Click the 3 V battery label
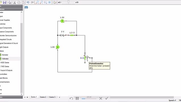This screenshot has height=102, width=181. click(x=63, y=31)
